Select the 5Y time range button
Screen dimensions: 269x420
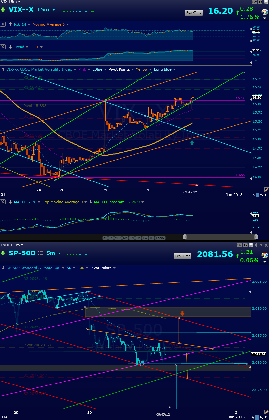105,238
